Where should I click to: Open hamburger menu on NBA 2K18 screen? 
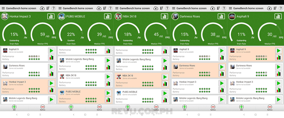117,8
